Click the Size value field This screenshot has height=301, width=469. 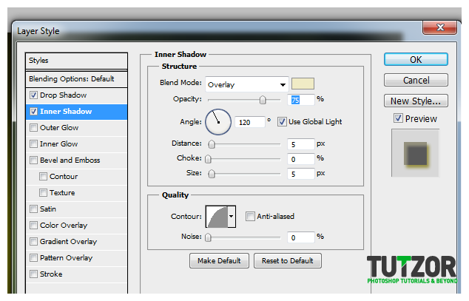301,174
